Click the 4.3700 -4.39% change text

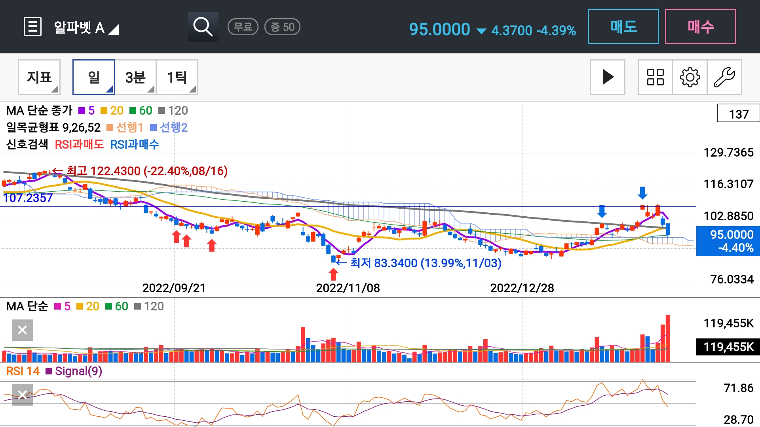[x=534, y=30]
